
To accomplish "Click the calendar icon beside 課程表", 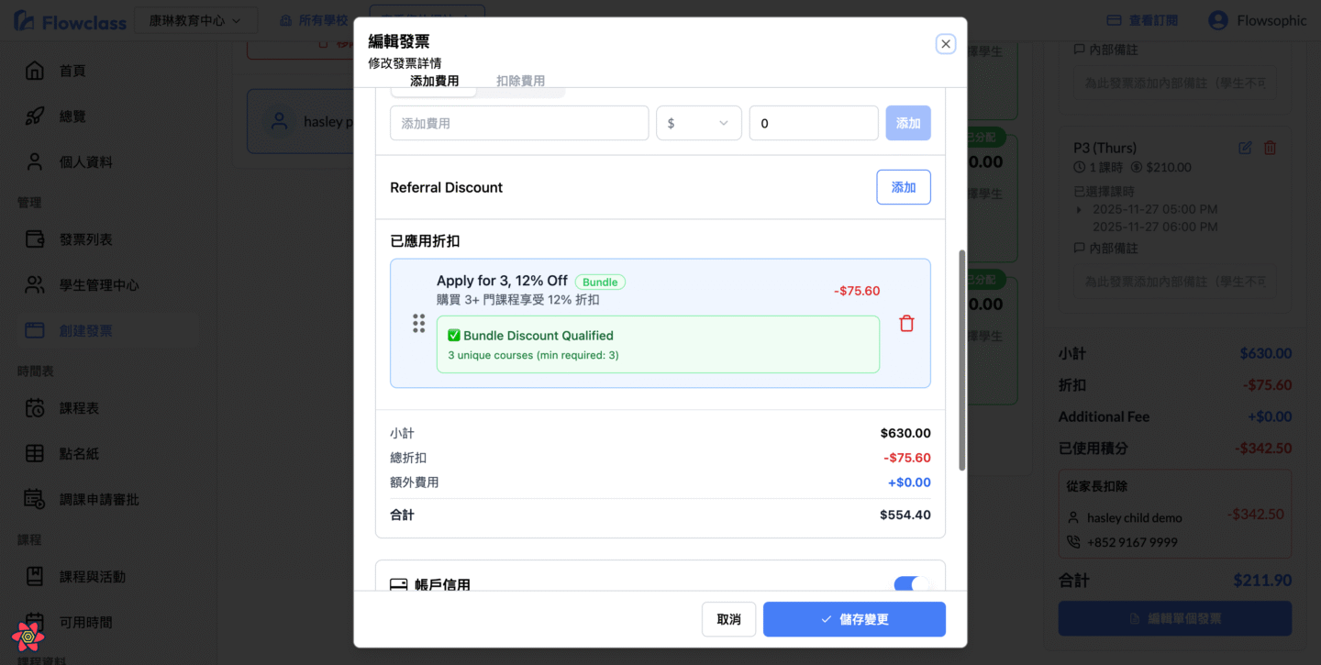I will click(x=35, y=408).
